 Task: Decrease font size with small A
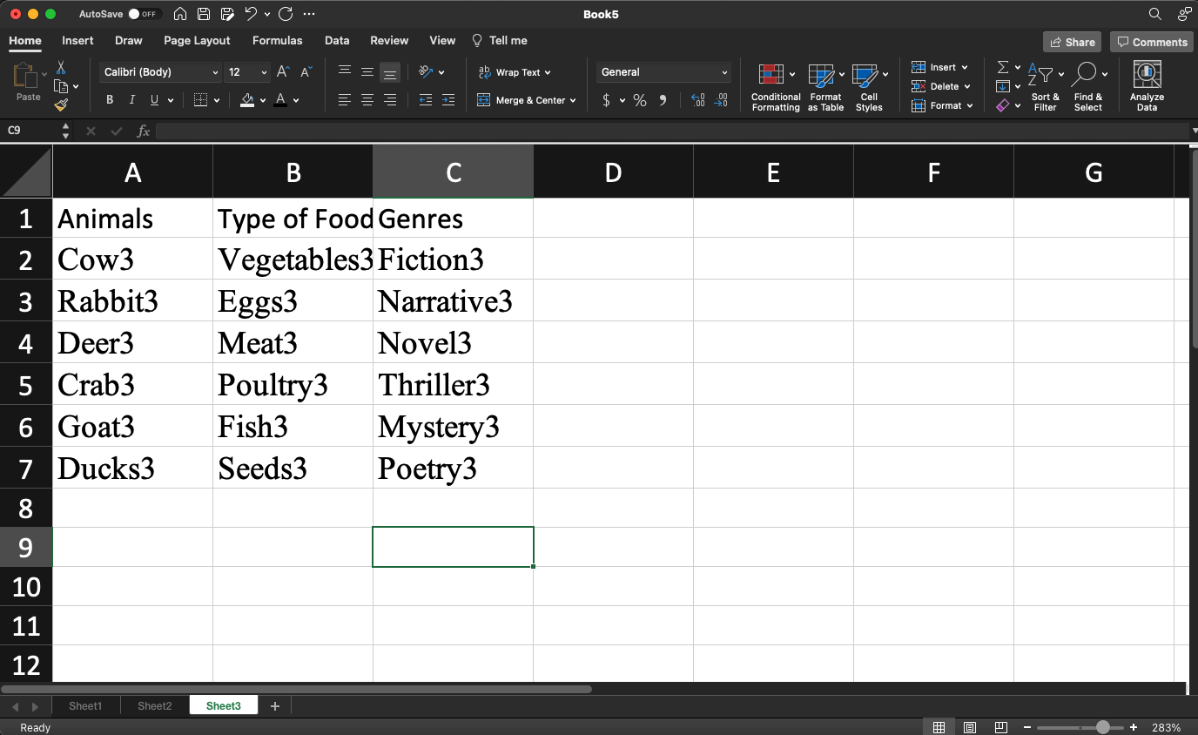tap(306, 72)
